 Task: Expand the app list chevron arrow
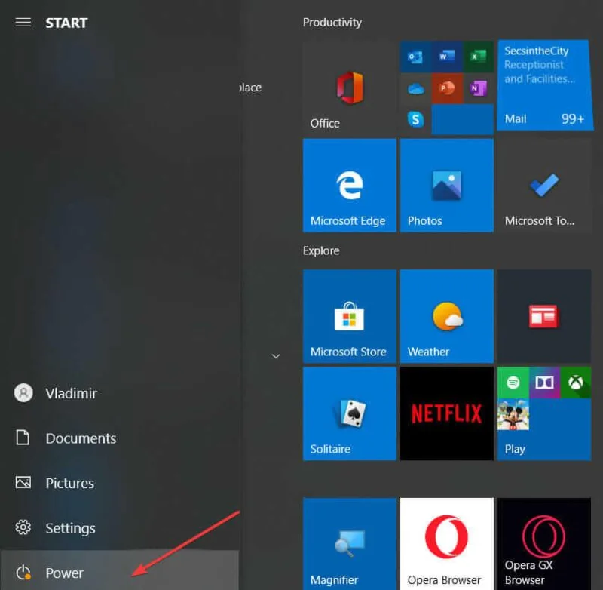pos(276,356)
